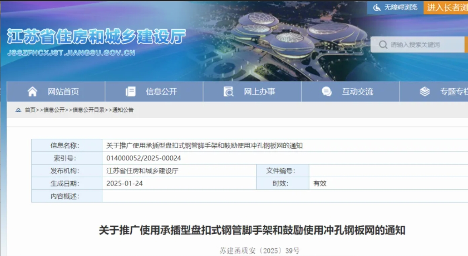Click the 有效 validity value
This screenshot has height=256, width=468.
[320, 184]
